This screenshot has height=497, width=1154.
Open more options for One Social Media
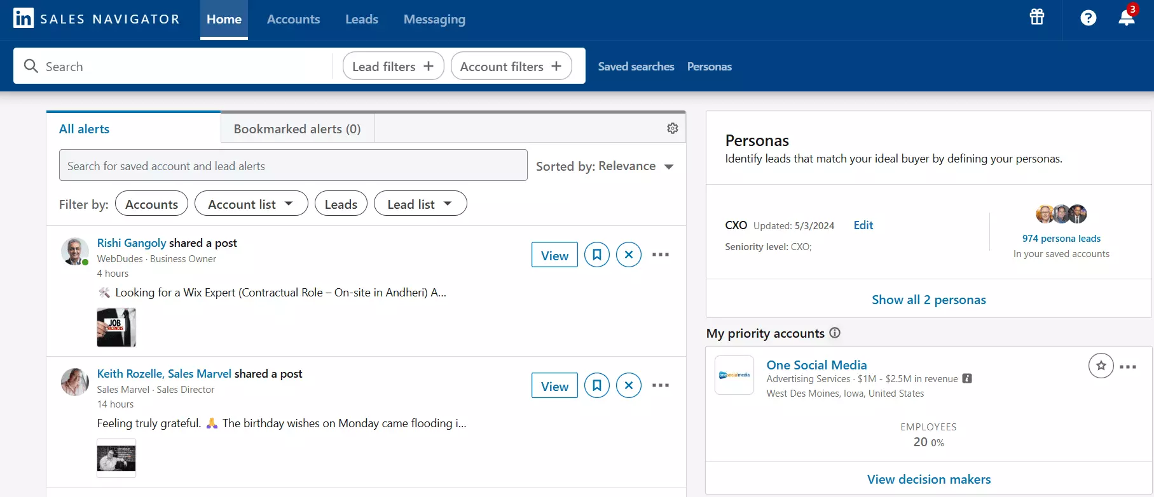click(1128, 367)
